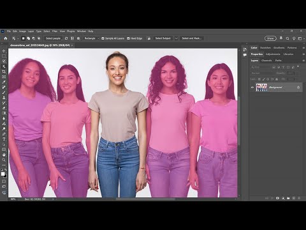The image size is (306, 230).
Task: Select the Eyedropper tool
Action: 4,82
